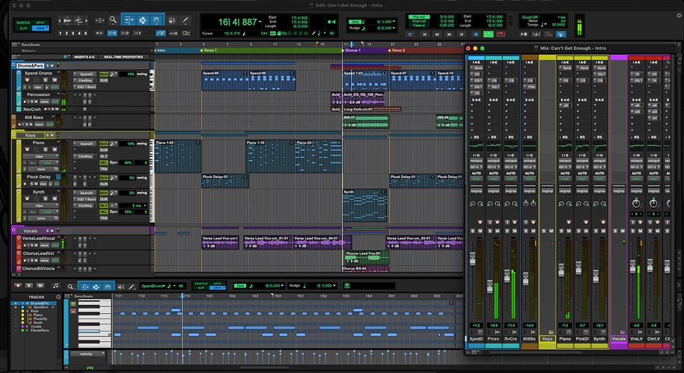Mute the Xpand Drums track
Viewport: 684px width, 373px height.
(x=54, y=80)
